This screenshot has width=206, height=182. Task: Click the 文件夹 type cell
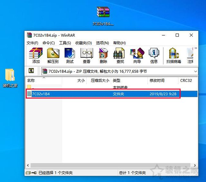click(118, 94)
